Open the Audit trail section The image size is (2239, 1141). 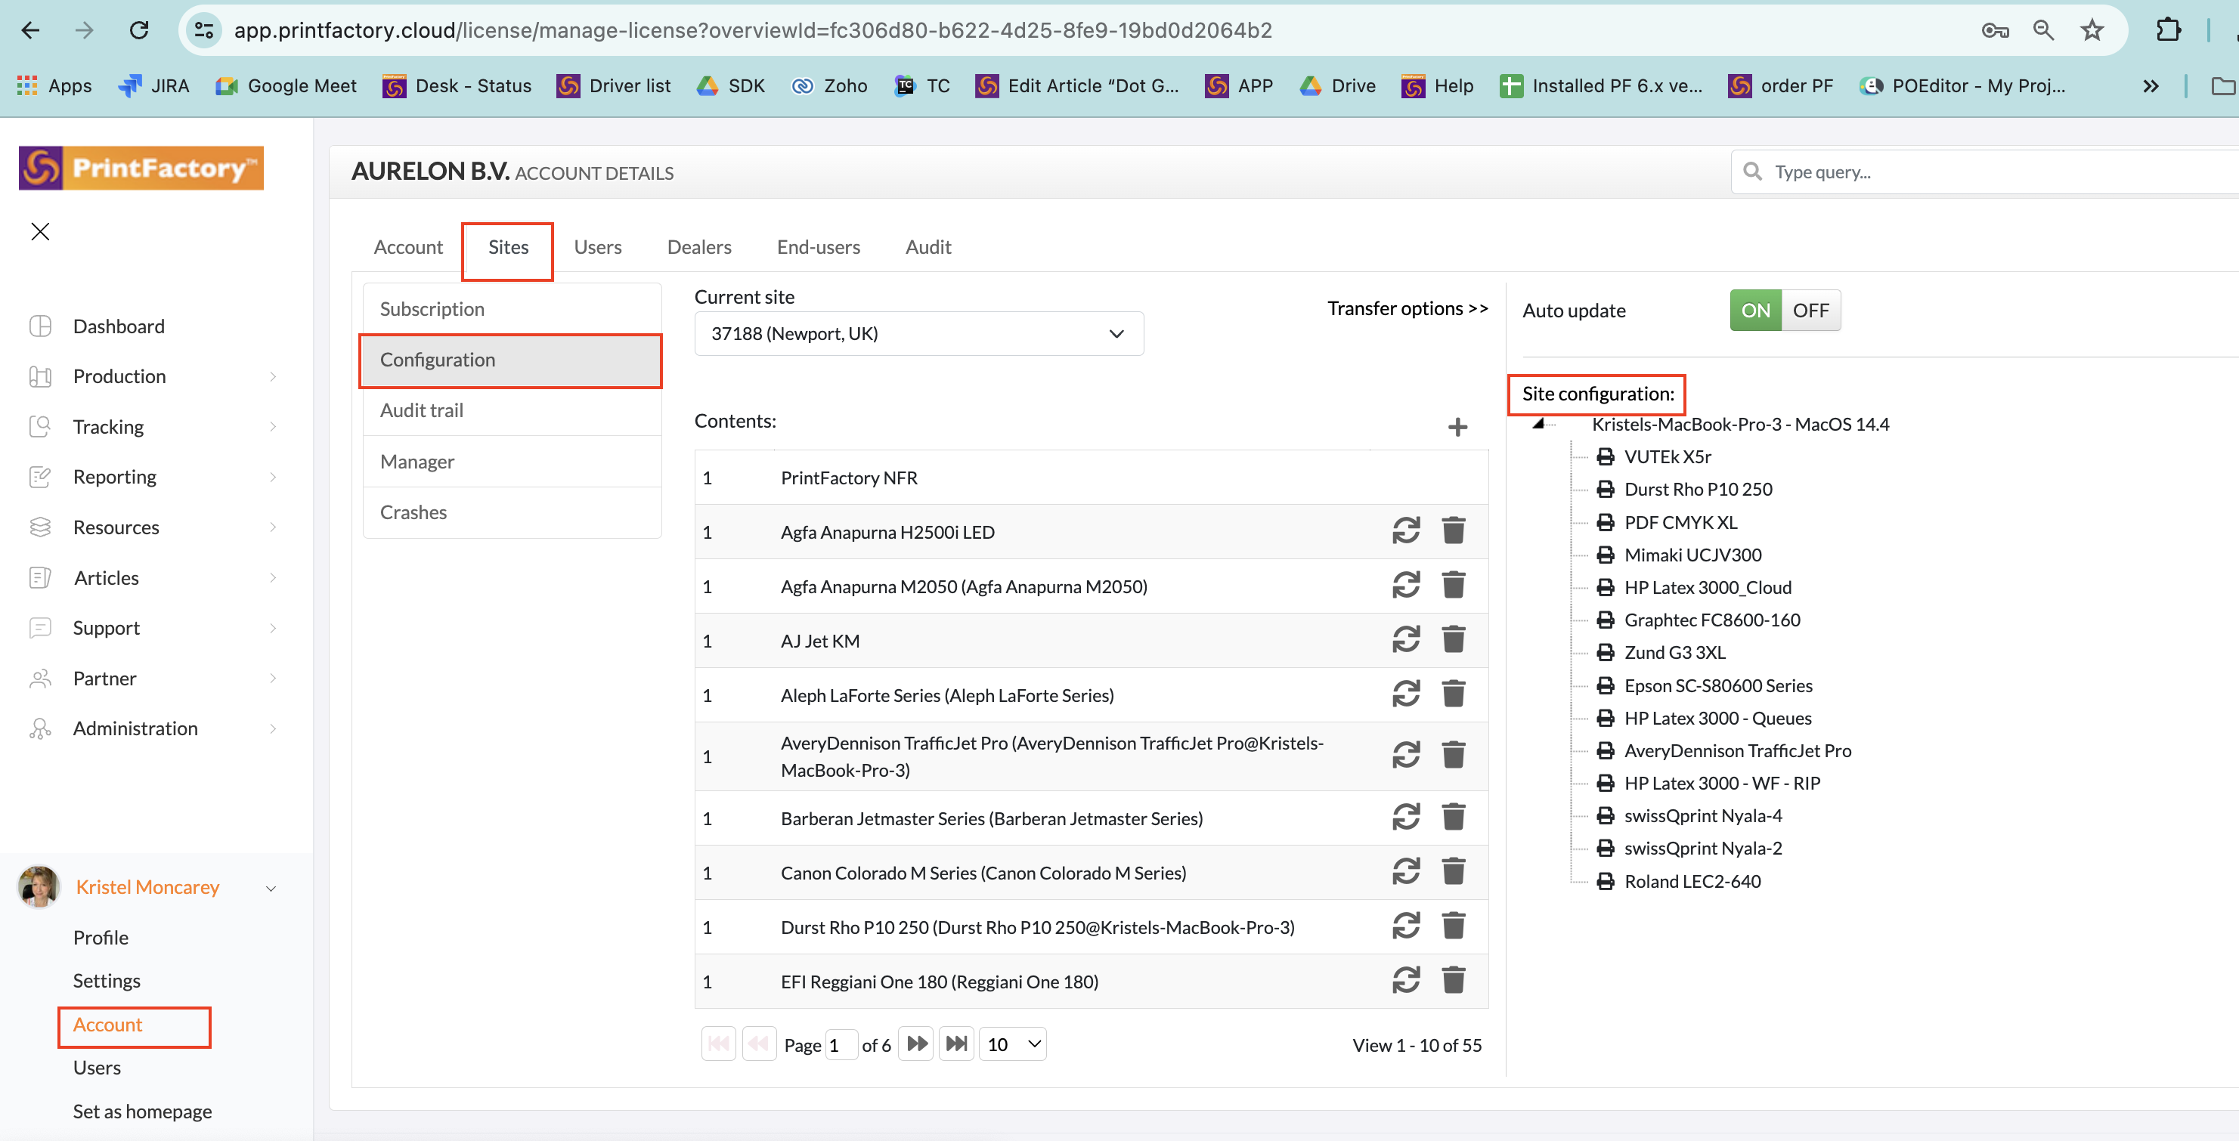pos(512,410)
